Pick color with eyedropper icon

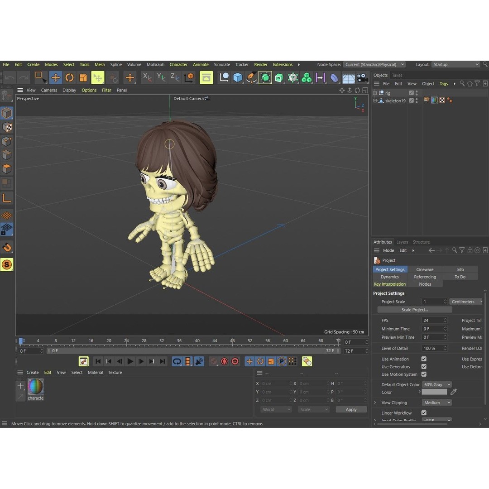454,392
